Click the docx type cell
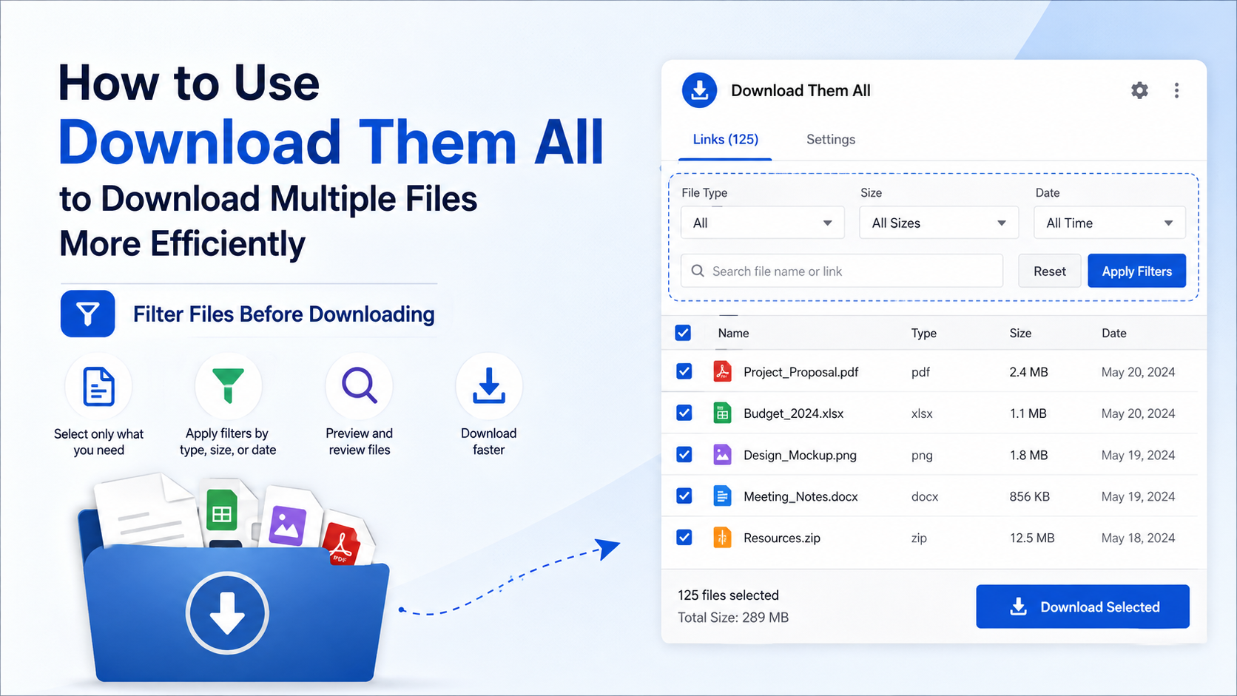The width and height of the screenshot is (1237, 696). [x=925, y=496]
